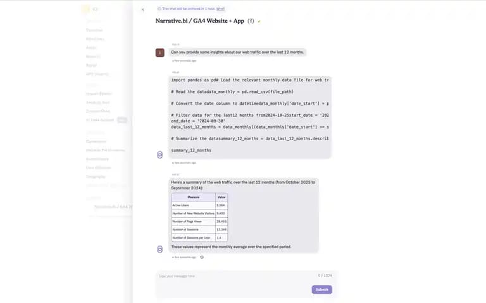Image resolution: width=486 pixels, height=303 pixels.
Task: Click the AI avatar beside summary response
Action: tap(159, 249)
